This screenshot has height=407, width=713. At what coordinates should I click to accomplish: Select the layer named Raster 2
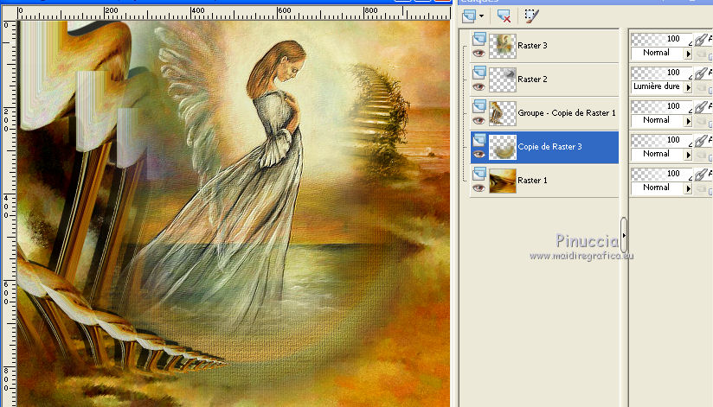tap(532, 79)
